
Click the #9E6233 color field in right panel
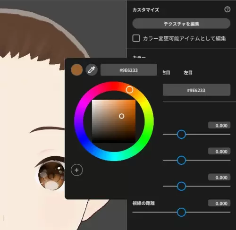tap(196, 90)
